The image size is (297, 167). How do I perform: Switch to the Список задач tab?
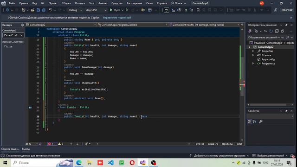point(10,149)
